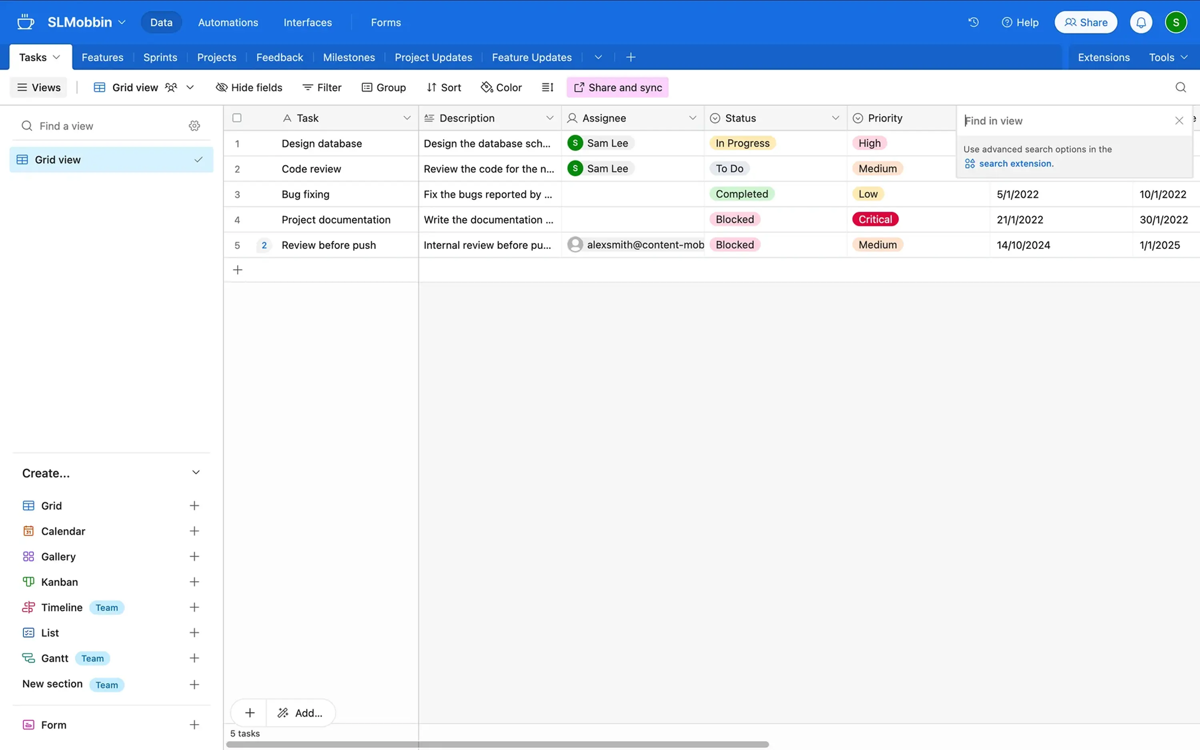Open the Hide fields menu

pos(249,87)
